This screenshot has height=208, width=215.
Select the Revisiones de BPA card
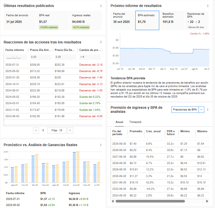click(197, 20)
